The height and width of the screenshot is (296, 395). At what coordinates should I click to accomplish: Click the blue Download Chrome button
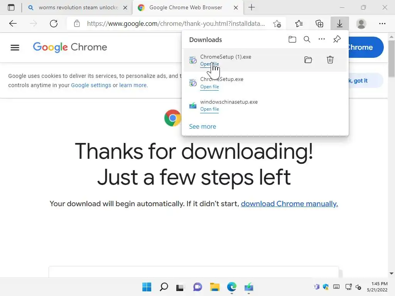pyautogui.click(x=366, y=47)
